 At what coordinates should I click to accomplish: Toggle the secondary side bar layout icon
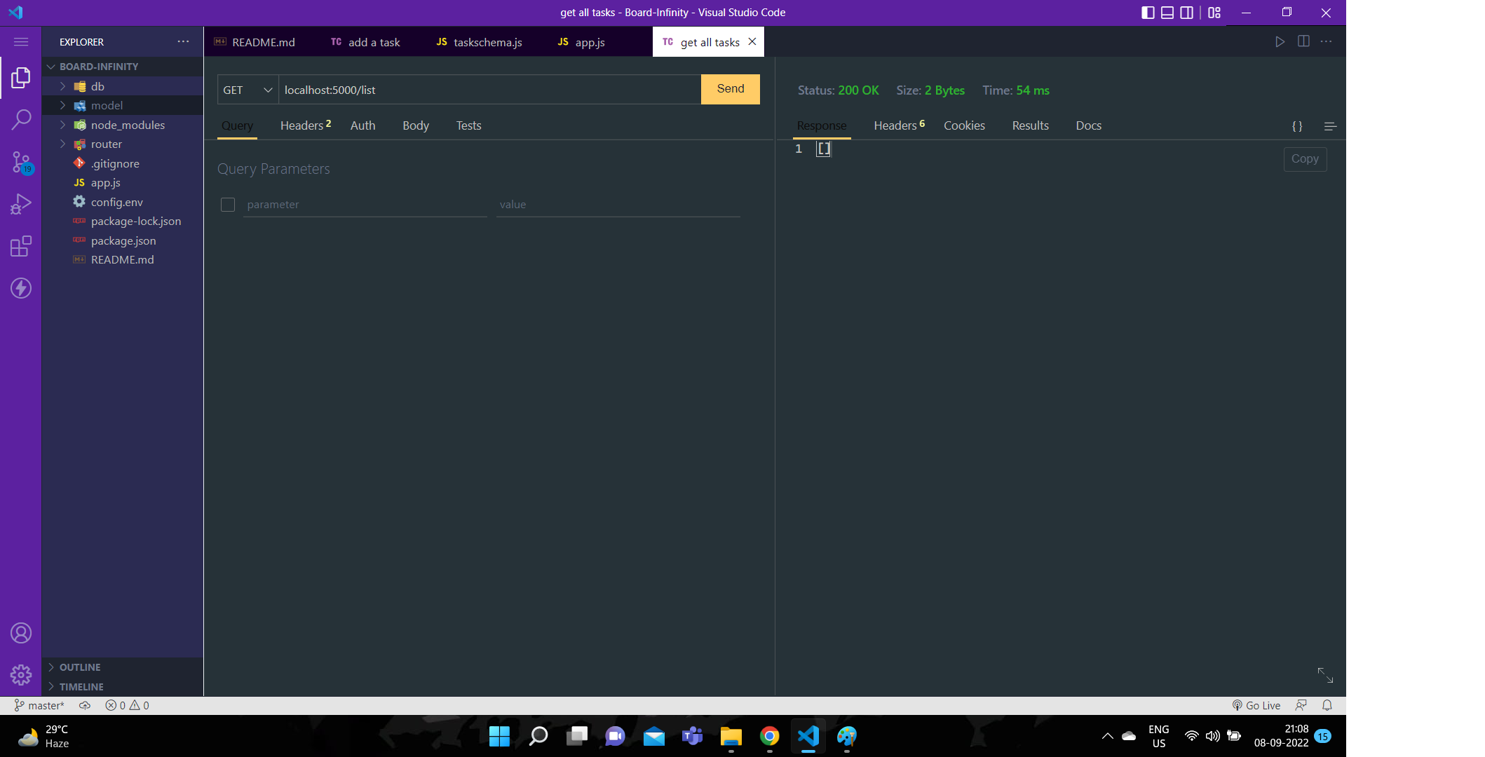pos(1186,13)
